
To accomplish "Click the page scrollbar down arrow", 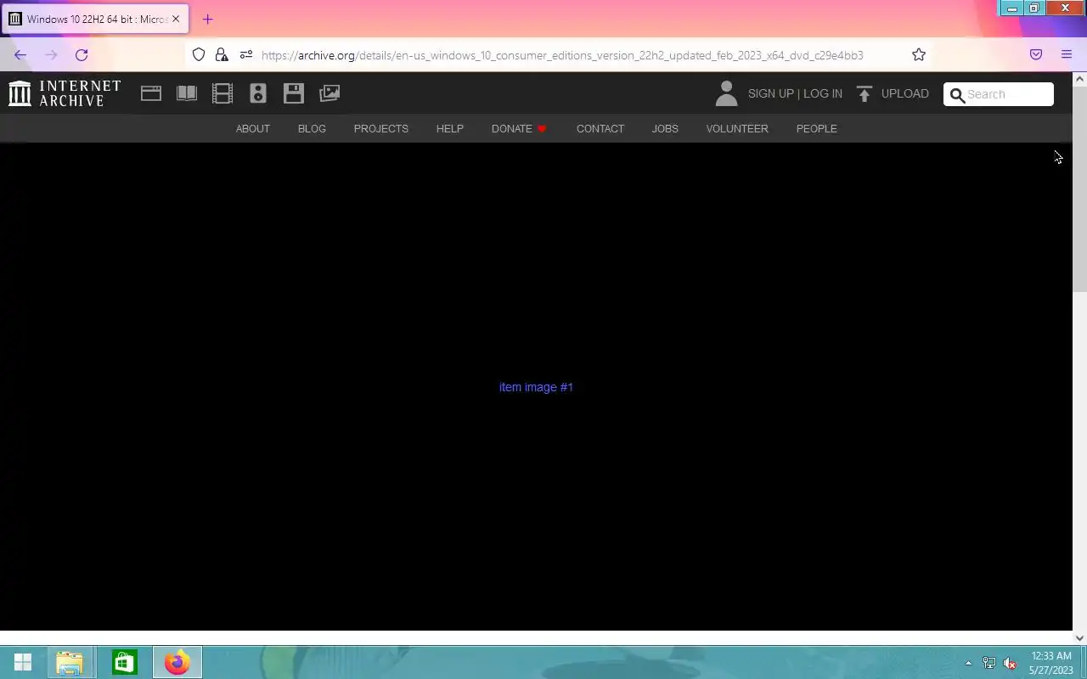I will (1079, 637).
